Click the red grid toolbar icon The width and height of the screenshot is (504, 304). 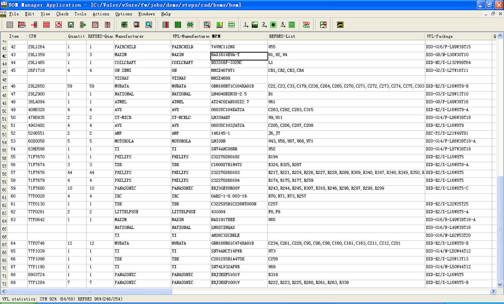pos(46,25)
